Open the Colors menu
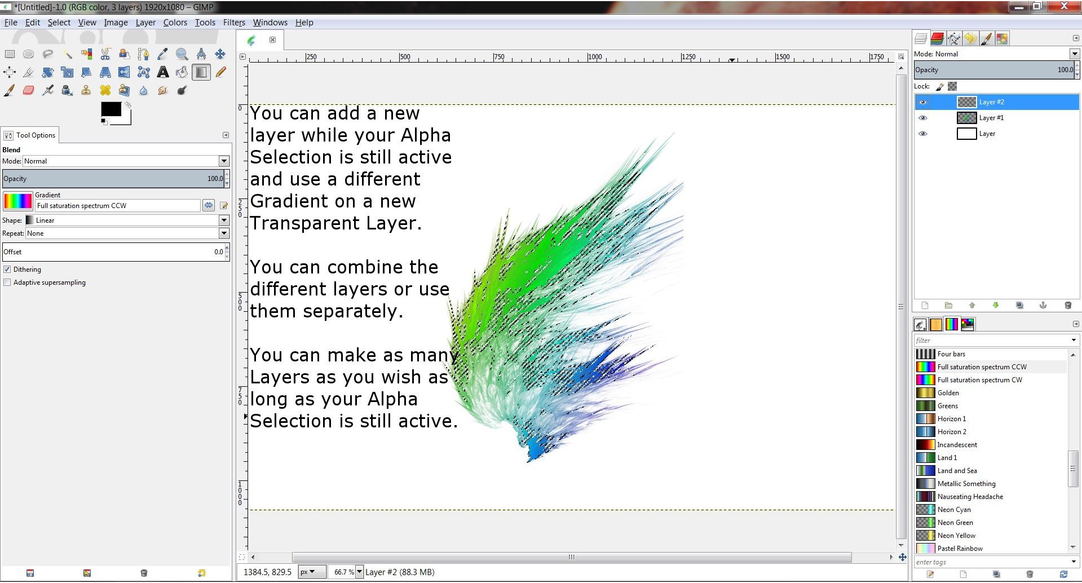Screen dimensions: 1082x583 pyautogui.click(x=175, y=23)
